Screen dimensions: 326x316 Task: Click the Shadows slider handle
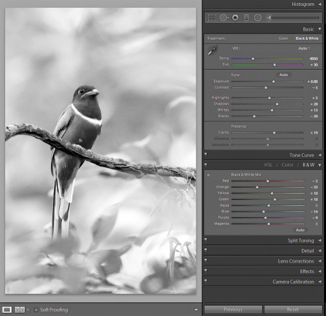[x=277, y=104]
